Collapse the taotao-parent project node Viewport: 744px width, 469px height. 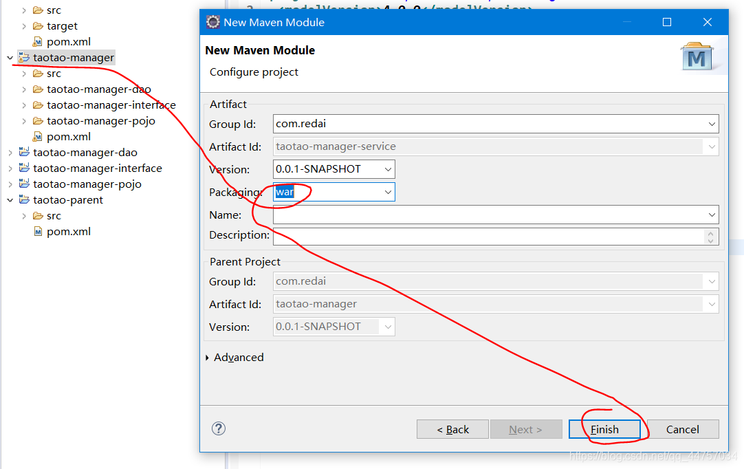pos(10,200)
